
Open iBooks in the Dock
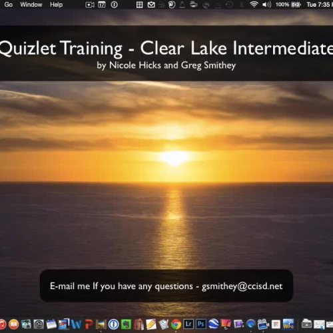point(14,324)
